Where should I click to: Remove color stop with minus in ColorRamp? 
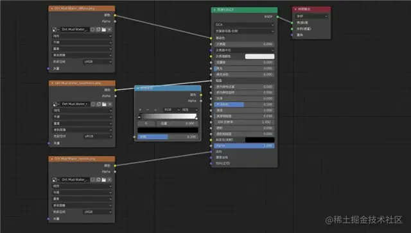click(x=148, y=109)
